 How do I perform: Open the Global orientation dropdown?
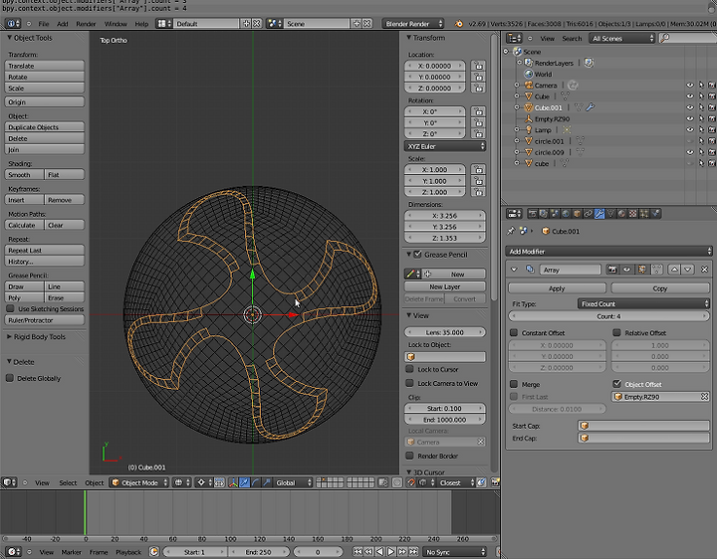pyautogui.click(x=293, y=482)
